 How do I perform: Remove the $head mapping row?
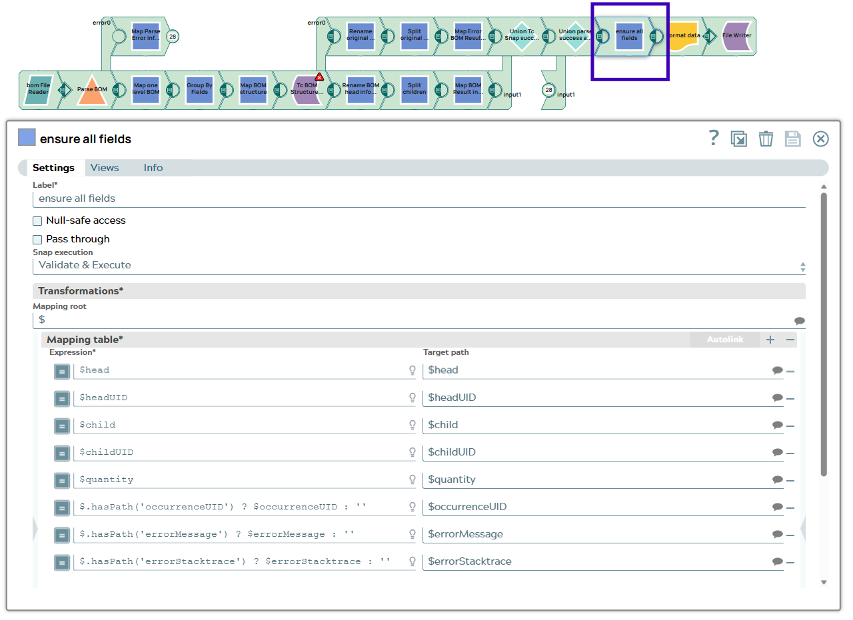[790, 371]
